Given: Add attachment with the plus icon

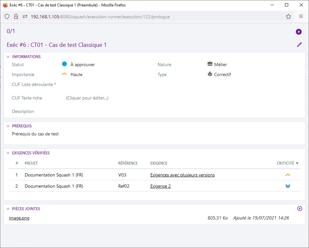Looking at the screenshot, I should coord(300,209).
